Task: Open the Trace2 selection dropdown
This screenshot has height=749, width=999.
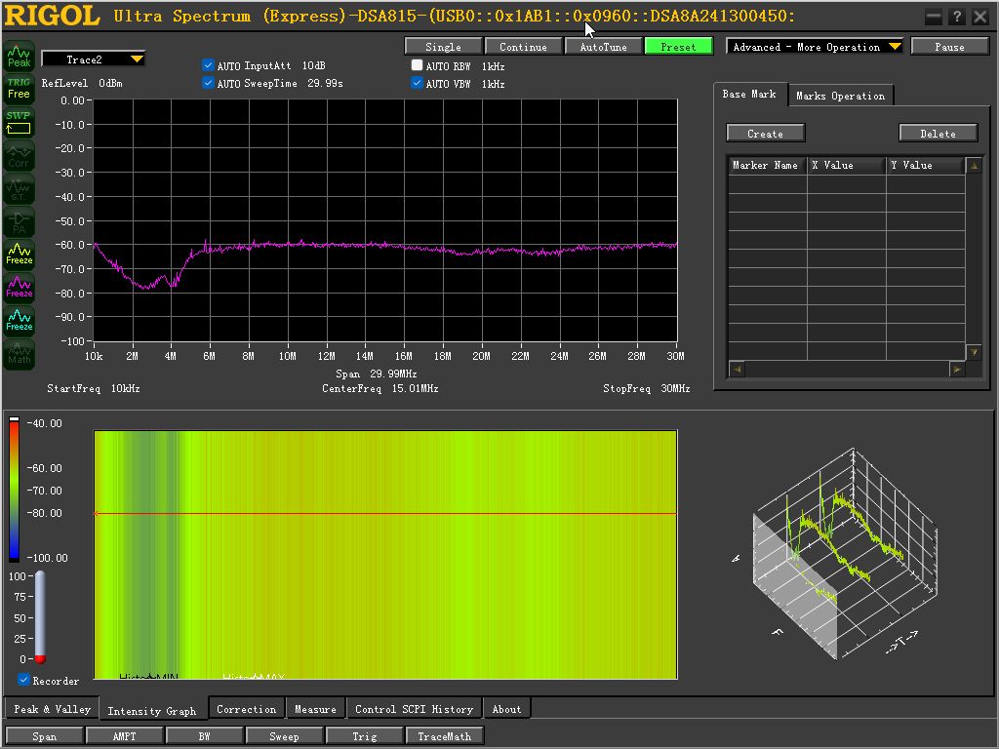Action: [x=93, y=59]
